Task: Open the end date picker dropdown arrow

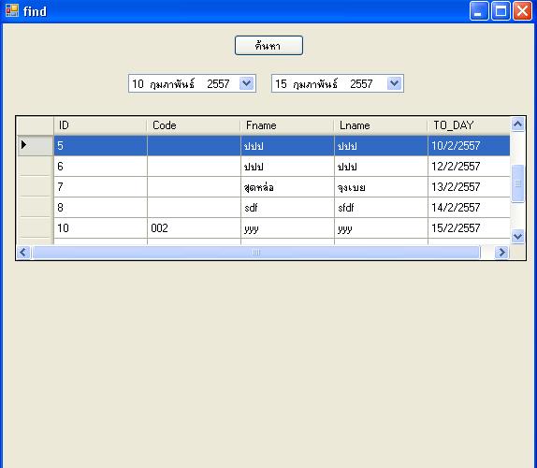Action: (x=394, y=83)
